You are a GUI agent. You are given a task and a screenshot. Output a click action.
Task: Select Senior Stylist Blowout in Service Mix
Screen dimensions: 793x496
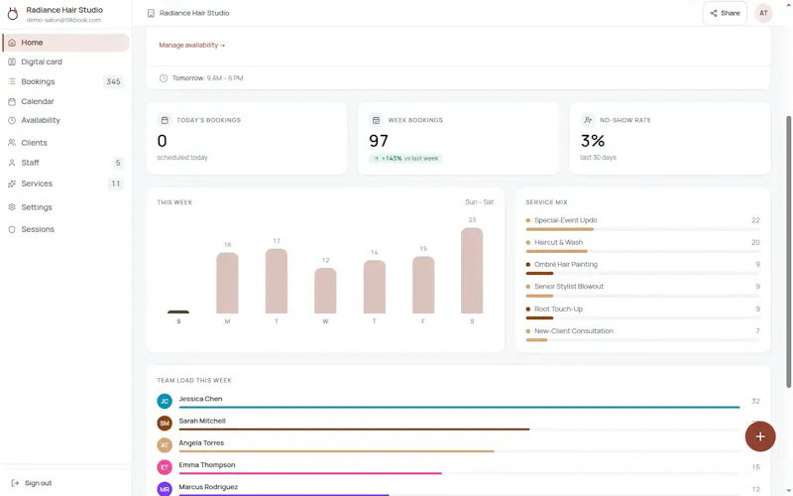[x=642, y=290]
